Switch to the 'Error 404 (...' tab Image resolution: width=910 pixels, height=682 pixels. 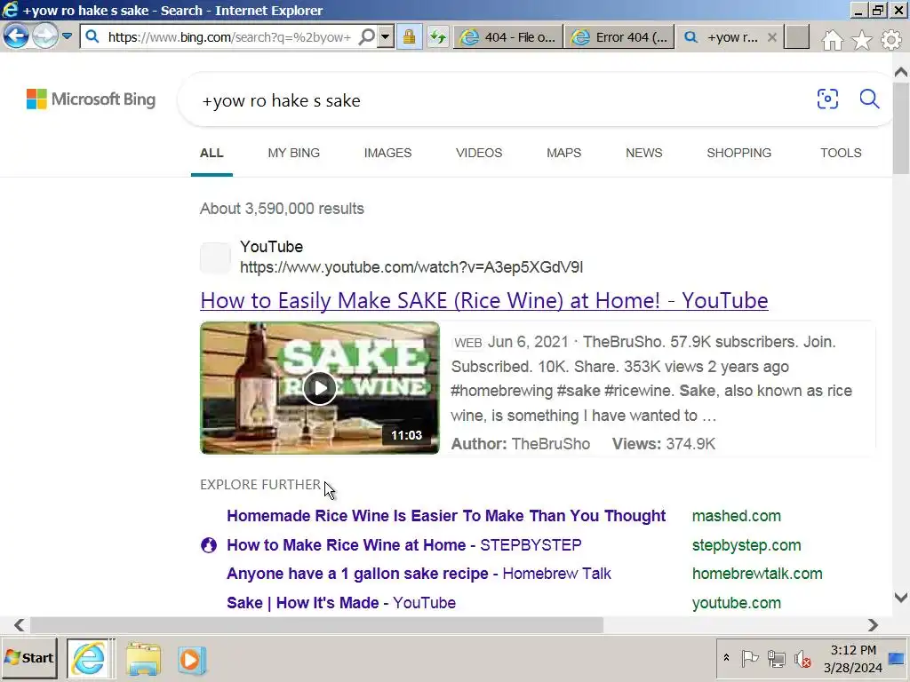point(619,37)
